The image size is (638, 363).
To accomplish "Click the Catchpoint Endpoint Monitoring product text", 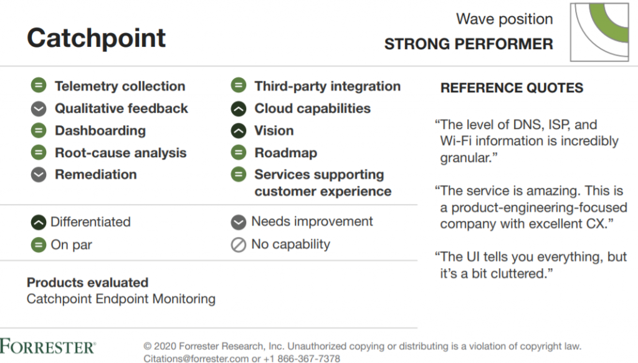I will click(121, 299).
